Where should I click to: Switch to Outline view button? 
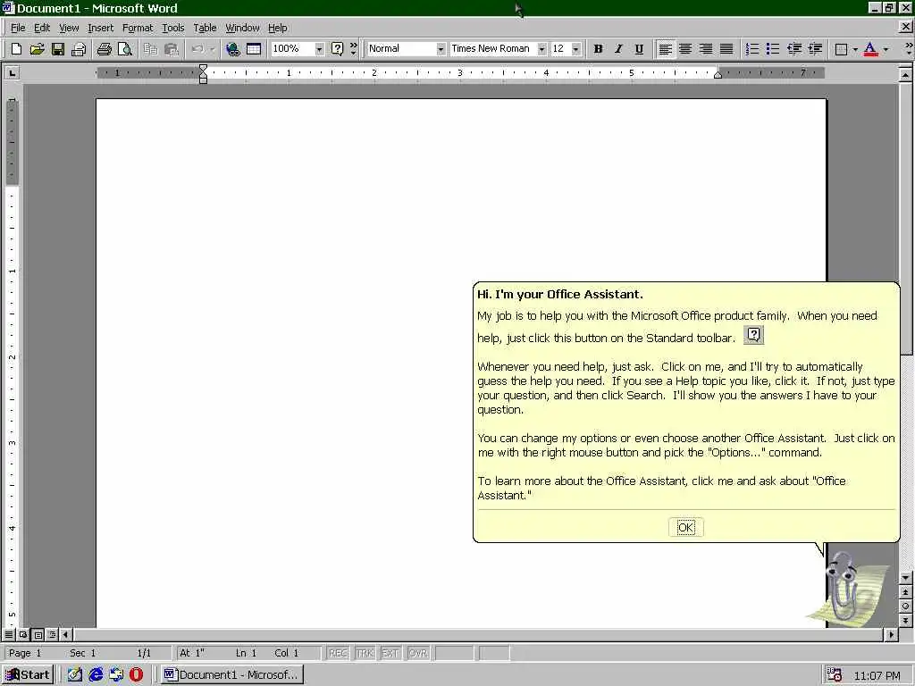click(52, 634)
